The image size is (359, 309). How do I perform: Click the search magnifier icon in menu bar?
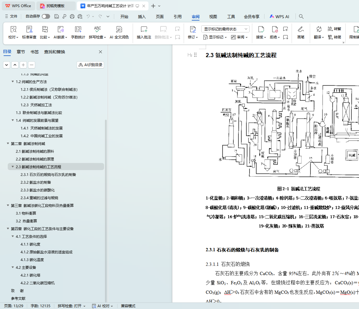[301, 17]
